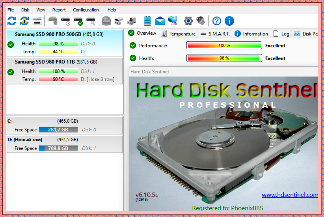Click the disk list window icon in toolbar
Screen dimensions: 324x217
coord(37,21)
